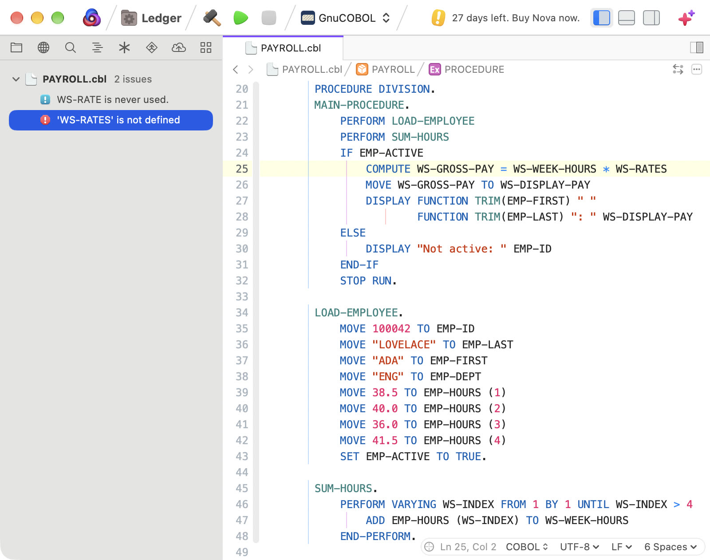Go back with the left chevron arrow
The image size is (710, 560).
pos(236,70)
